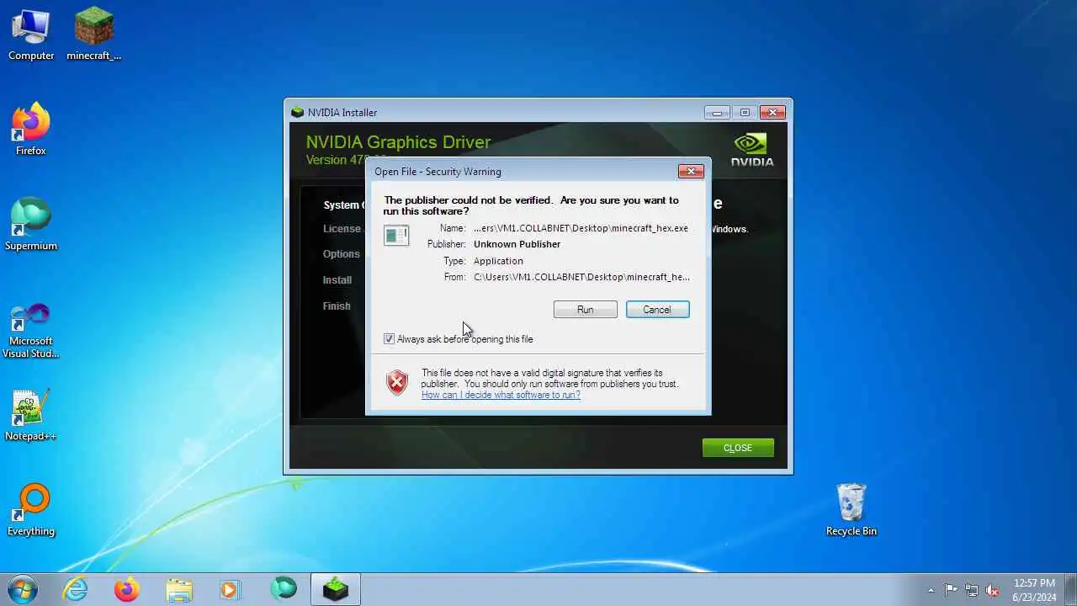Open the Windows Start menu
Screen dimensions: 1077x606
pos(22,589)
